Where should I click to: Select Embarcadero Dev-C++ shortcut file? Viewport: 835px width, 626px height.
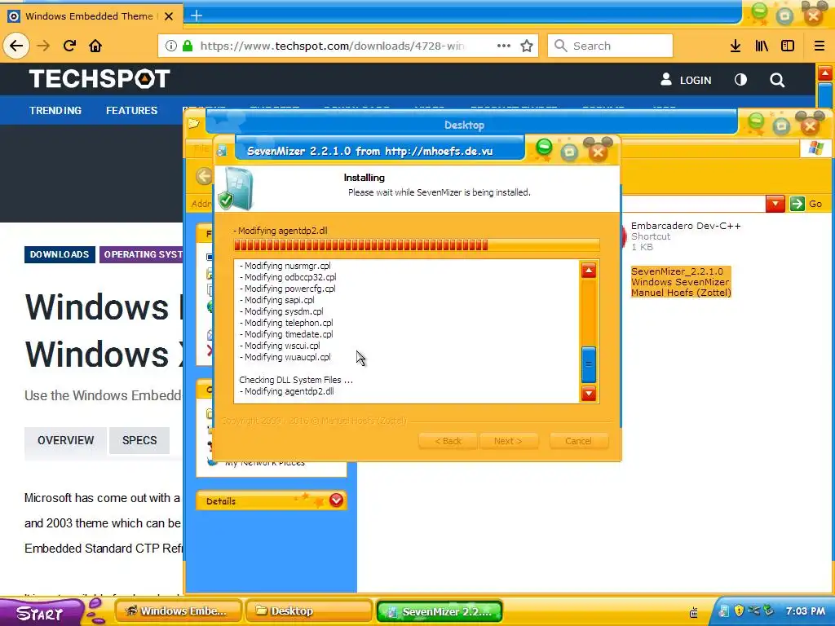686,236
